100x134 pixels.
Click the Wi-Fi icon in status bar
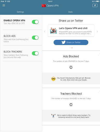coord(6,1)
